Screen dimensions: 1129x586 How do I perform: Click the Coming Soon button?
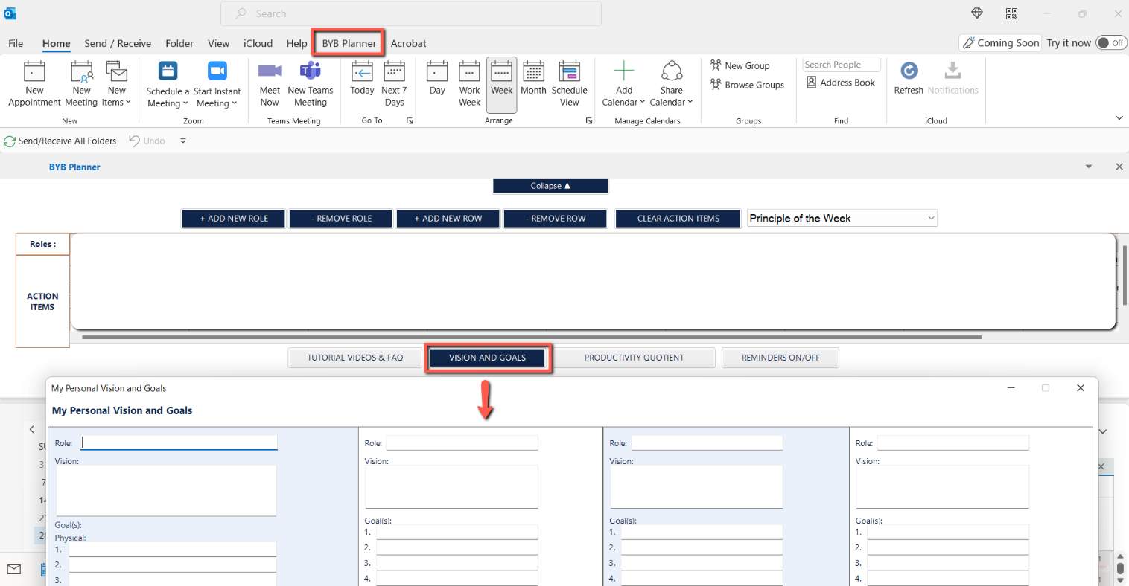coord(1000,43)
